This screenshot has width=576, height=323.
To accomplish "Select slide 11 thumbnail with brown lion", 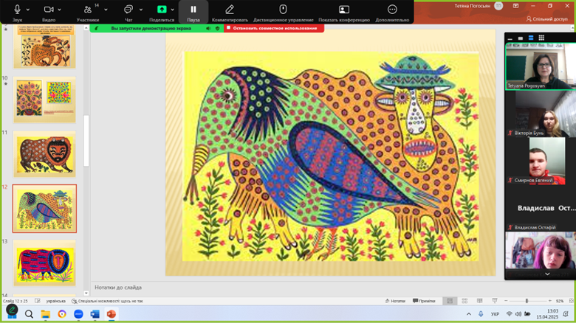I will [44, 154].
